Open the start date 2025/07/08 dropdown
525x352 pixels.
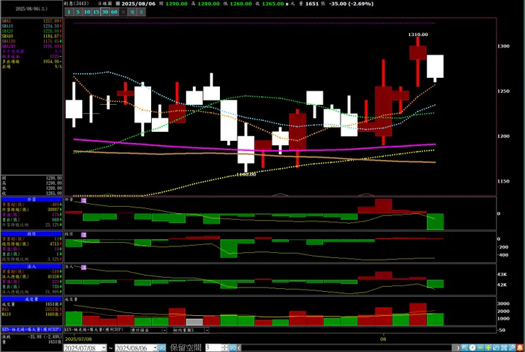[104, 348]
